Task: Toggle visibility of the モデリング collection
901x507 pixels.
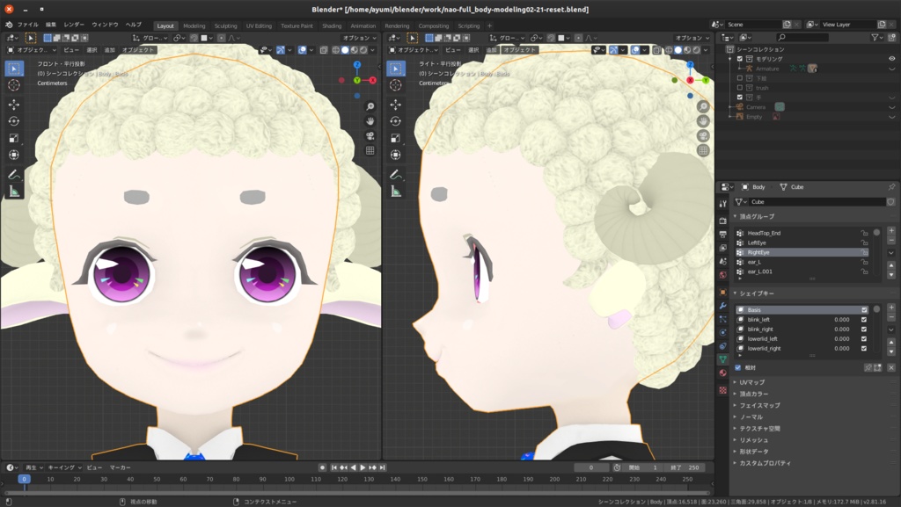Action: [892, 59]
